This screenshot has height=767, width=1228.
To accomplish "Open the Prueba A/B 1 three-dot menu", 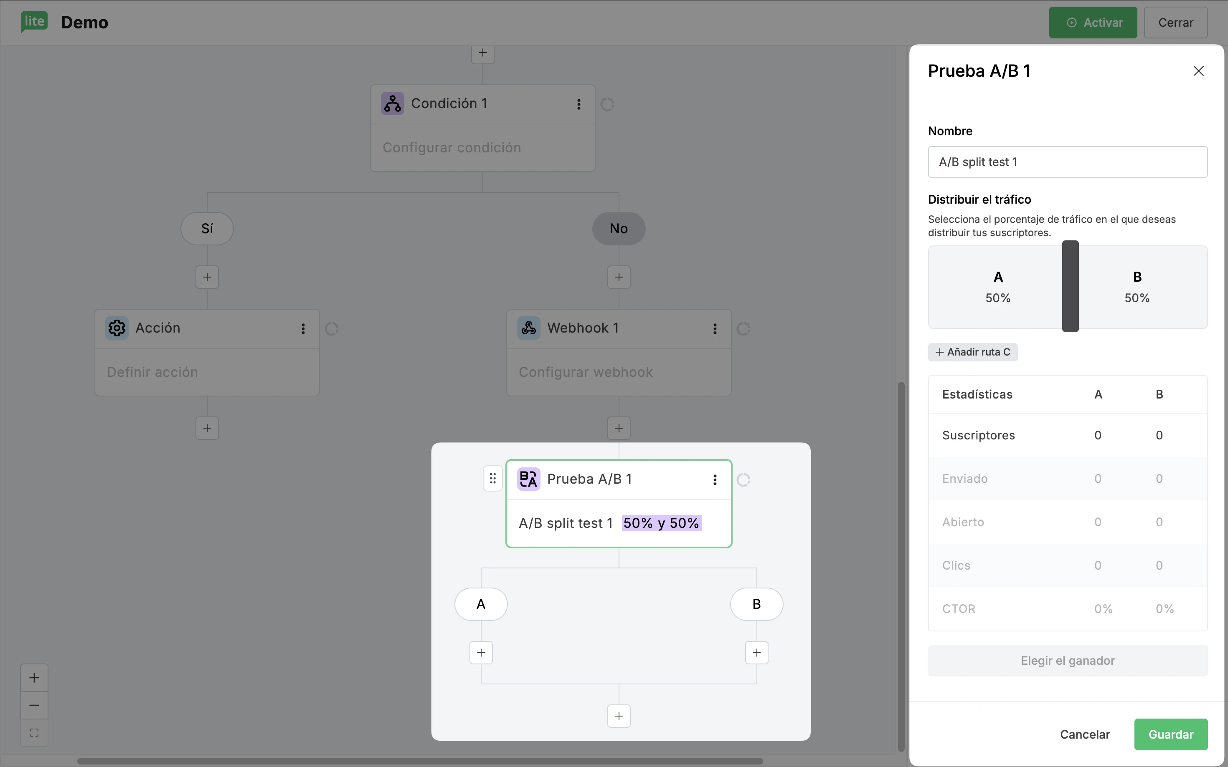I will pyautogui.click(x=715, y=480).
